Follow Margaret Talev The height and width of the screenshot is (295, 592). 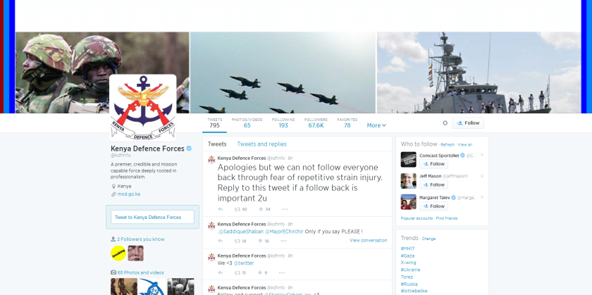(434, 206)
